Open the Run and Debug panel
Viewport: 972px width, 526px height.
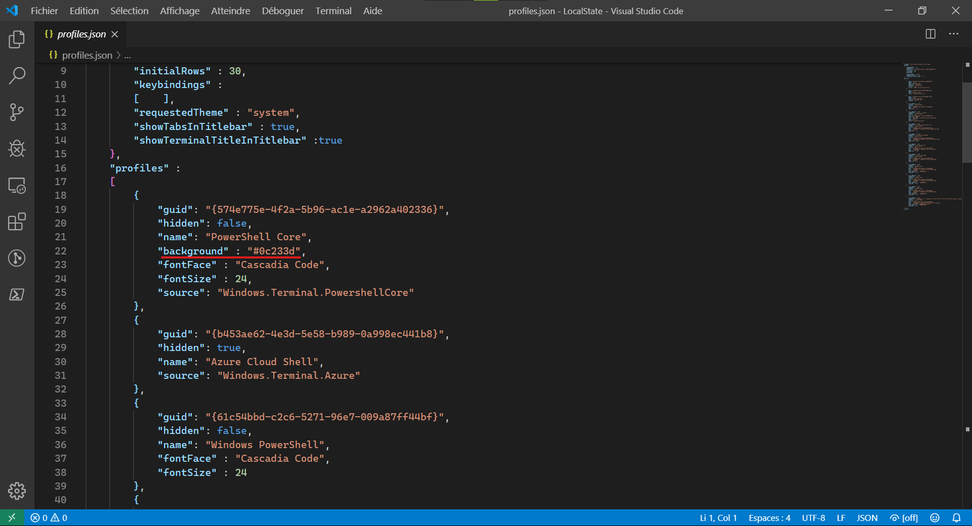click(17, 148)
